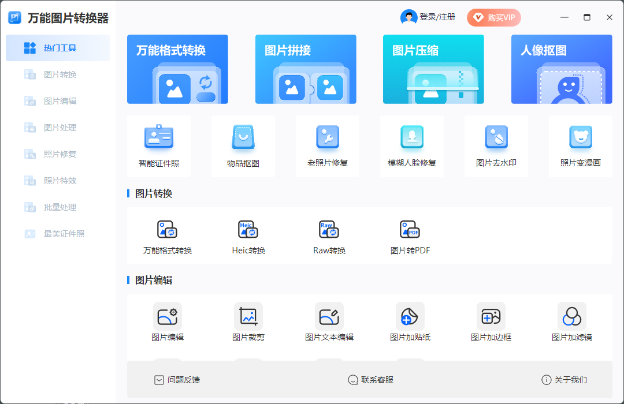This screenshot has height=404, width=624.
Task: Open the 图片裁剪 crop tool
Action: [x=248, y=316]
